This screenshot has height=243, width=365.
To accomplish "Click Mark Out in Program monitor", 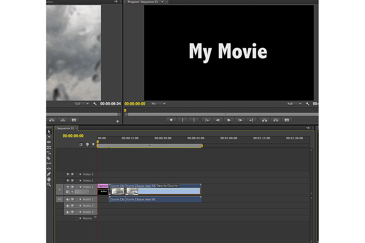I will (x=194, y=120).
